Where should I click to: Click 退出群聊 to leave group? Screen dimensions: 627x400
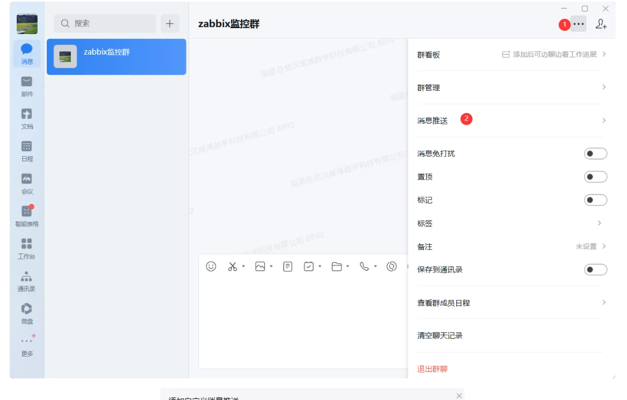[x=432, y=369]
